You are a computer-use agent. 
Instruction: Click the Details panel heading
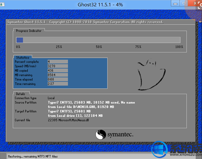coord(20,94)
